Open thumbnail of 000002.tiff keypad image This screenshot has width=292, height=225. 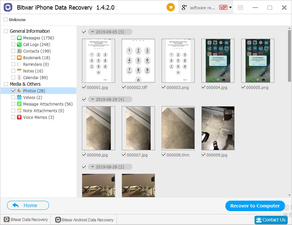138,61
